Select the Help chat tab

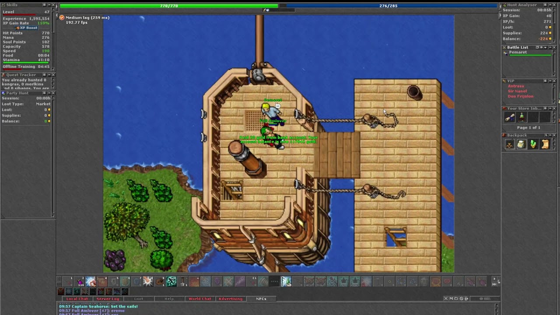[x=169, y=299]
